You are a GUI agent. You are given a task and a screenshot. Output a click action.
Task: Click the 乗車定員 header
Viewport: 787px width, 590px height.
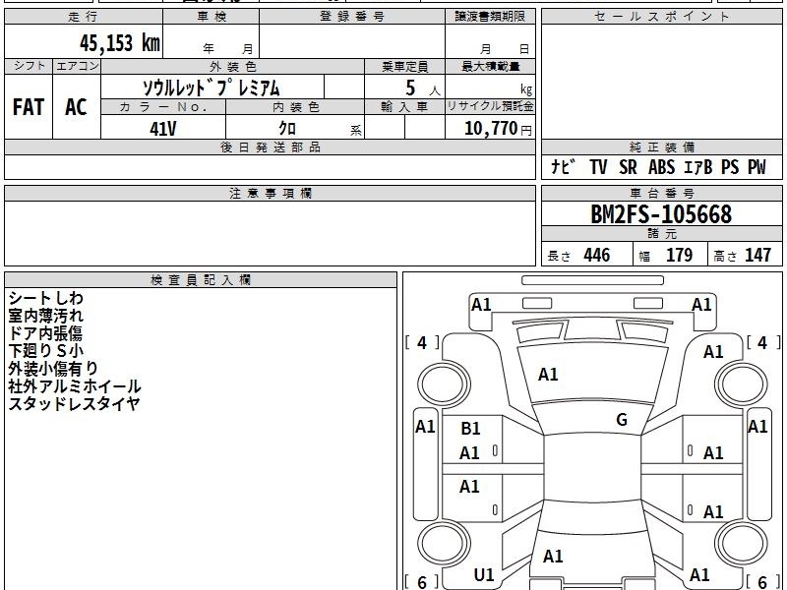(x=404, y=67)
